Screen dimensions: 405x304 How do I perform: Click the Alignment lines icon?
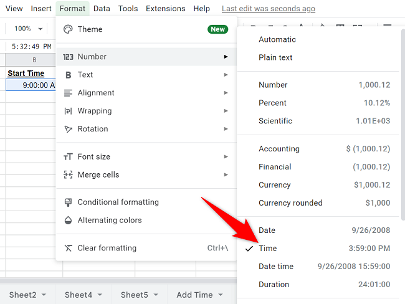point(69,93)
